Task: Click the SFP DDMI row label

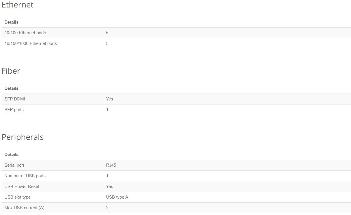Action: 15,99
